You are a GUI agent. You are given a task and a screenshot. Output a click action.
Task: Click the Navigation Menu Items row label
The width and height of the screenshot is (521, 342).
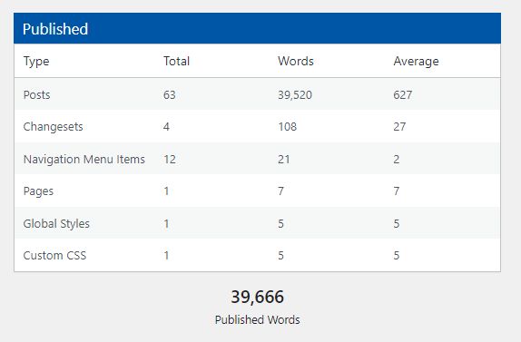coord(84,160)
